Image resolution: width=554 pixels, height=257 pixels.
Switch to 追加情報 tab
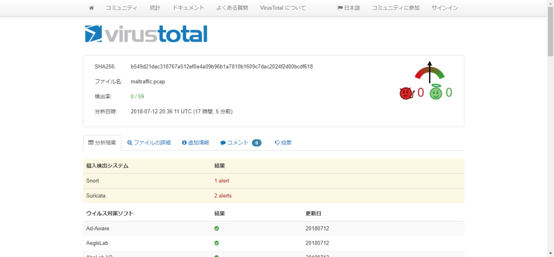tap(195, 143)
